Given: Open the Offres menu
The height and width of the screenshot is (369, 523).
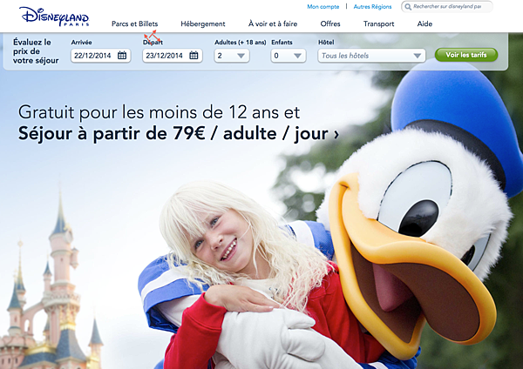Looking at the screenshot, I should (x=330, y=23).
